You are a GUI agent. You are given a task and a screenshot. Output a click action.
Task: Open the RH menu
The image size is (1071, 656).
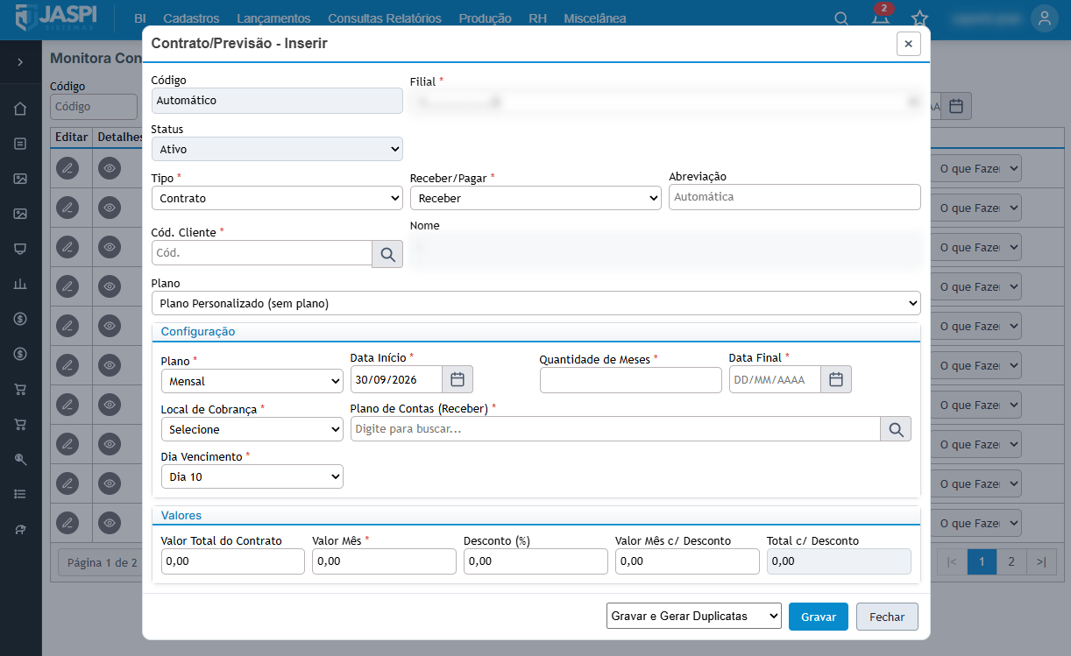pos(537,18)
